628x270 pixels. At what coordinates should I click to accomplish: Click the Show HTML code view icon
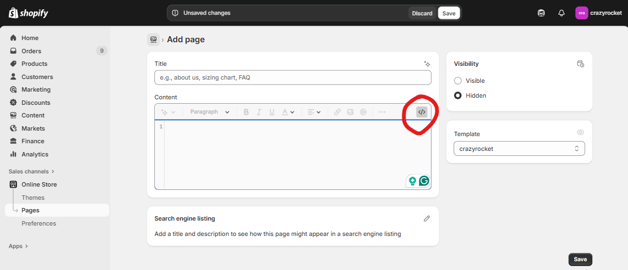click(x=421, y=112)
